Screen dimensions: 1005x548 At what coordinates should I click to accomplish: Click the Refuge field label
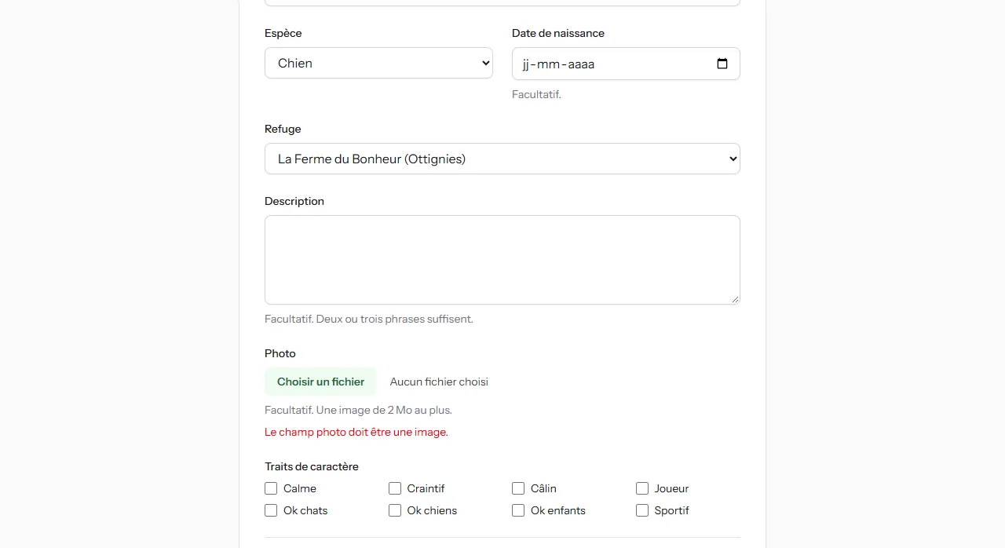click(x=283, y=129)
